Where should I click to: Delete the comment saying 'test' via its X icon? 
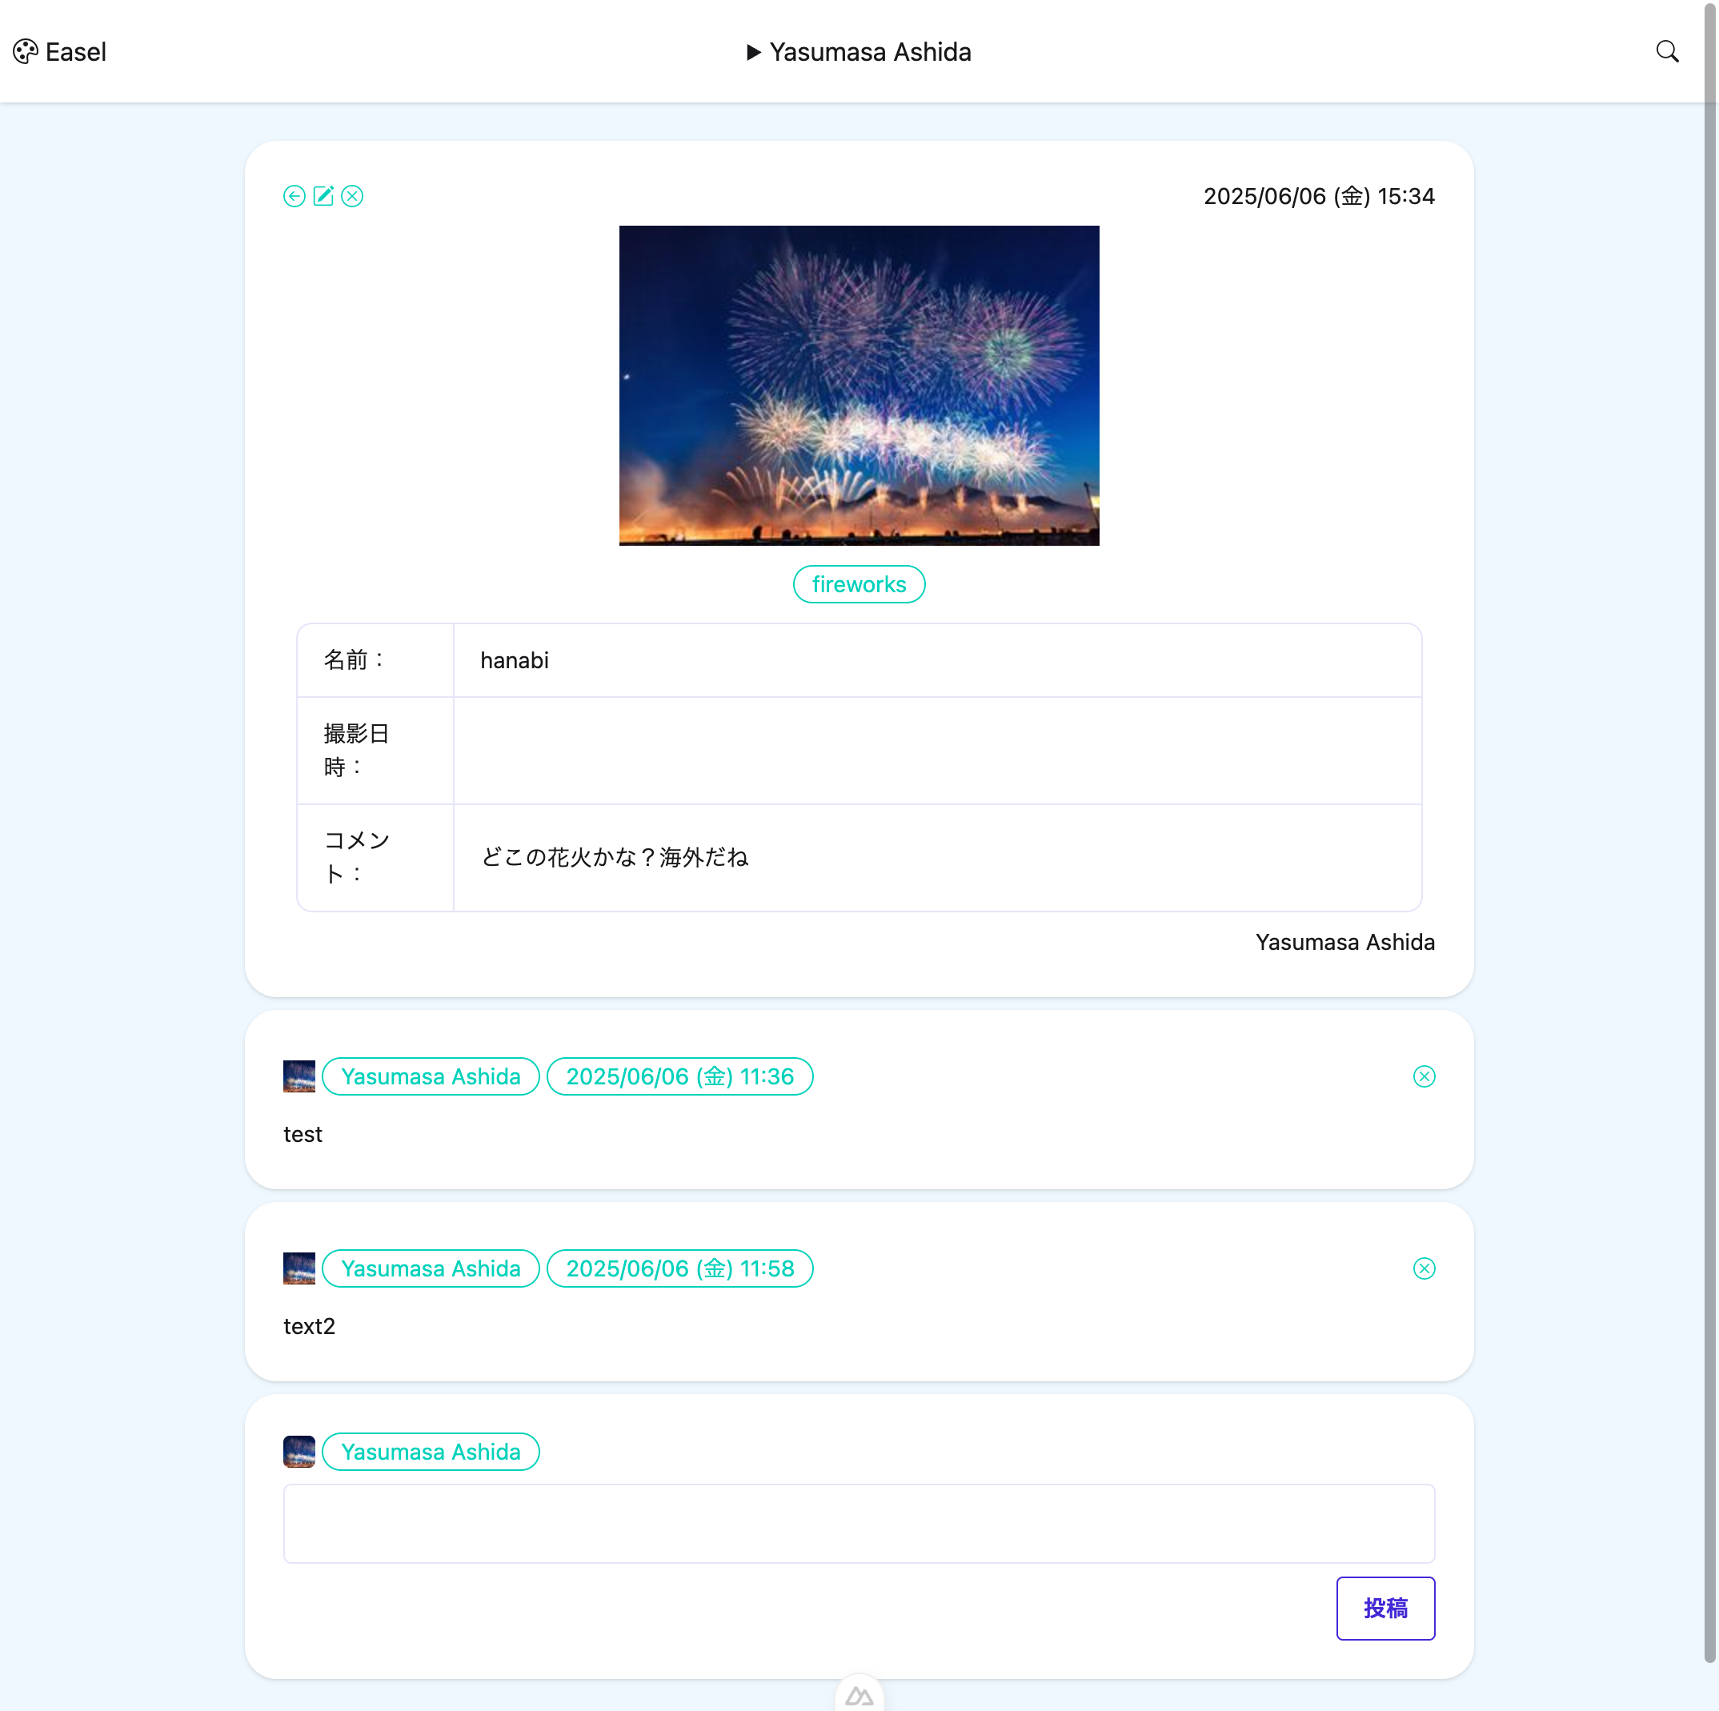[x=1424, y=1076]
